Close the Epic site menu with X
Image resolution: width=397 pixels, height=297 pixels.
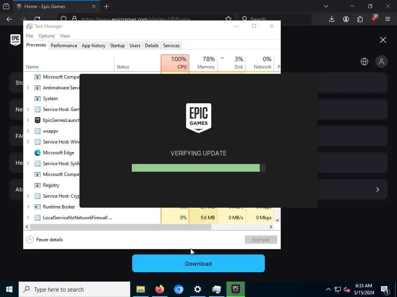pyautogui.click(x=383, y=40)
